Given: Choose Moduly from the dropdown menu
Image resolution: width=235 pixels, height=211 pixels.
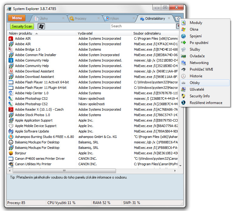Looking at the screenshot, I should pos(205,23).
